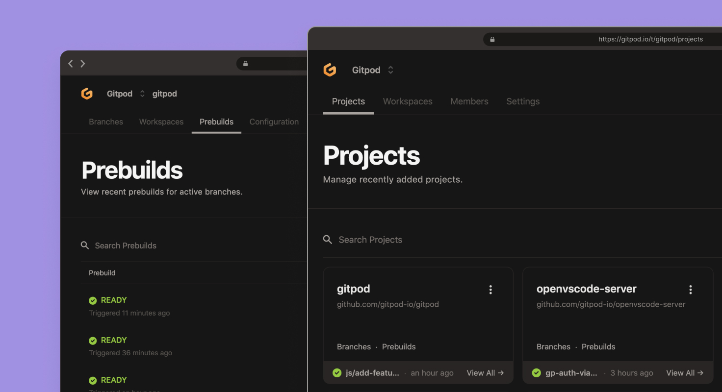Click the green READY status icon on gitpod card
This screenshot has width=722, height=392.
tap(337, 373)
